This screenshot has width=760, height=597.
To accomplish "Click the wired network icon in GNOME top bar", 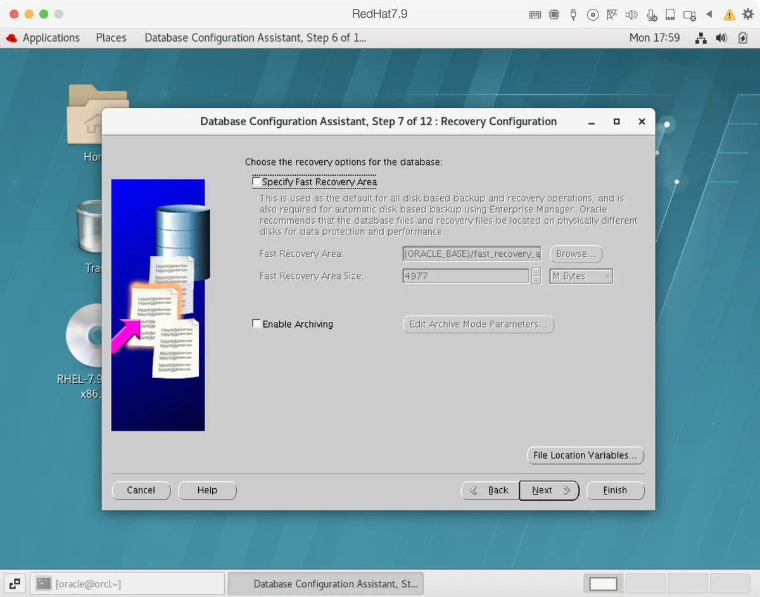I will [700, 38].
